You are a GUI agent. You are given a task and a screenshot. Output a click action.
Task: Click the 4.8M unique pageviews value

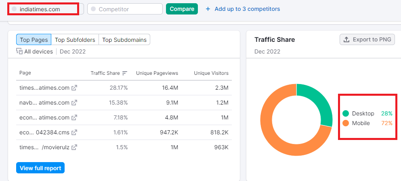[172, 117]
